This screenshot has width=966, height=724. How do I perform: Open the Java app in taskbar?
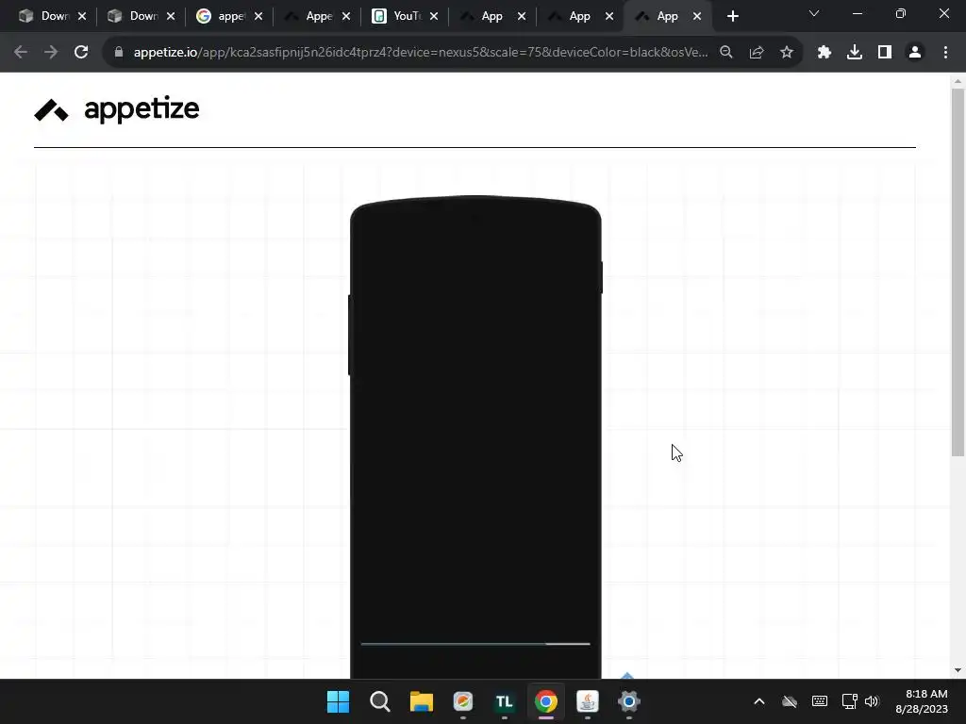click(588, 701)
